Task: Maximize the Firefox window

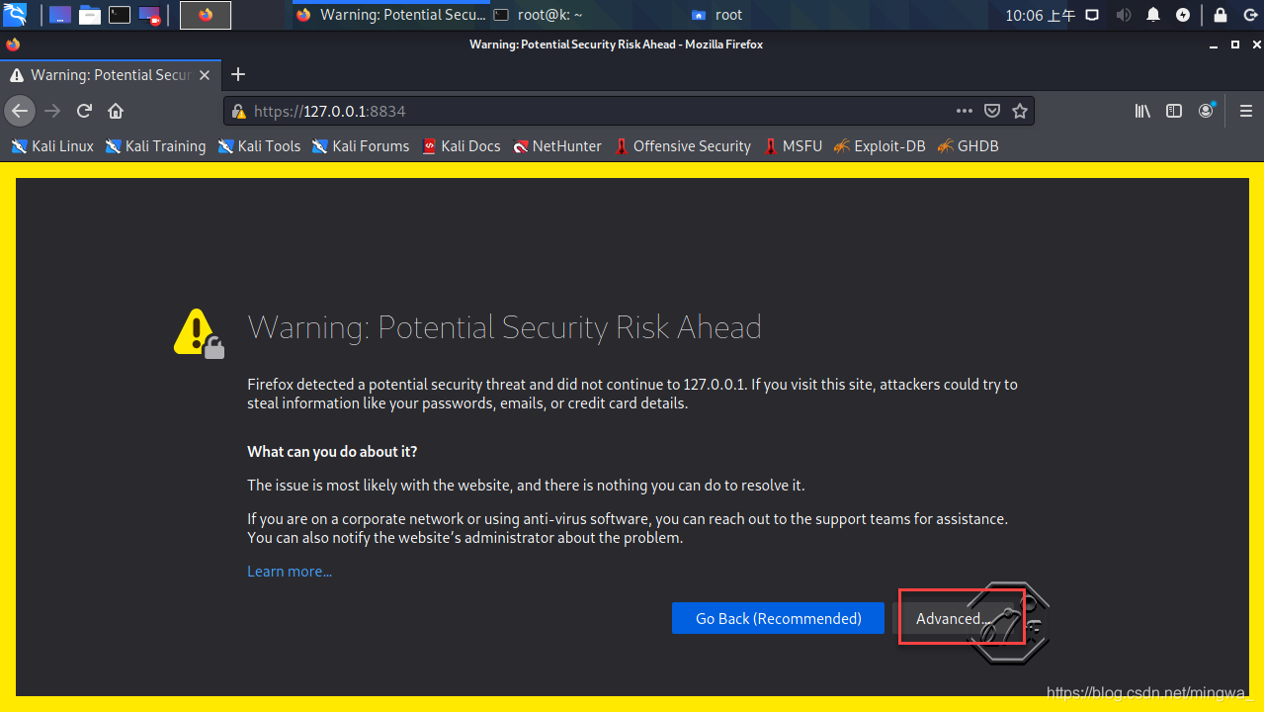Action: (x=1234, y=44)
